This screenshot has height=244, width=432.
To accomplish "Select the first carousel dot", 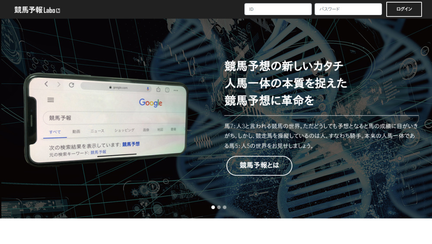I will (213, 207).
